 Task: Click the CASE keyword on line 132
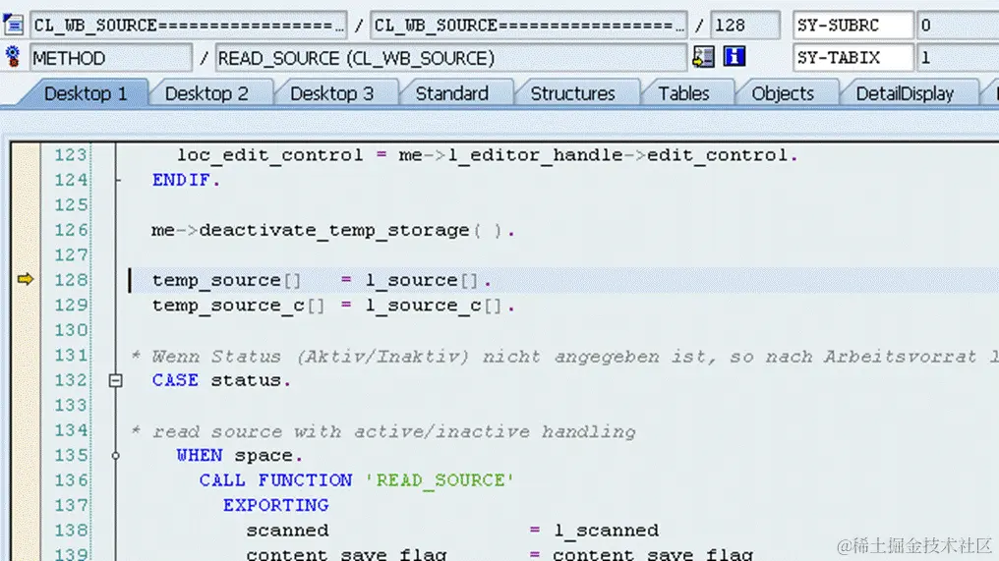tap(175, 380)
